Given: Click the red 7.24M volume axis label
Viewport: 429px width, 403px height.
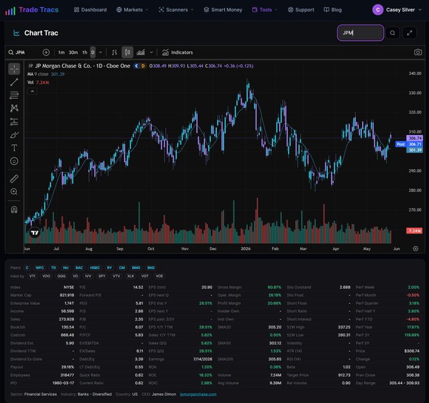Looking at the screenshot, I should point(414,231).
